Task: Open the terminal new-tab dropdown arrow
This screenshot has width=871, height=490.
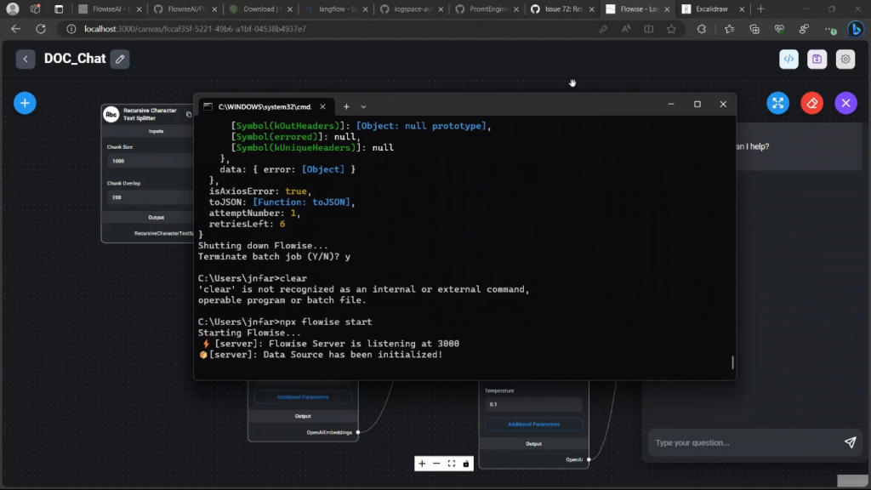Action: [x=363, y=106]
